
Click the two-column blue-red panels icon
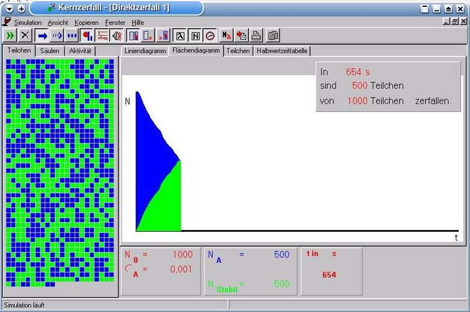pos(134,35)
